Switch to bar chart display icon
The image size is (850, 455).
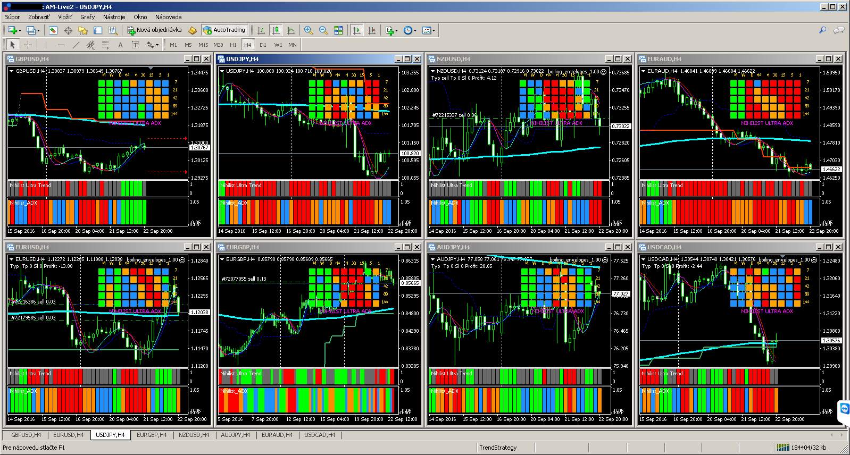pyautogui.click(x=261, y=30)
